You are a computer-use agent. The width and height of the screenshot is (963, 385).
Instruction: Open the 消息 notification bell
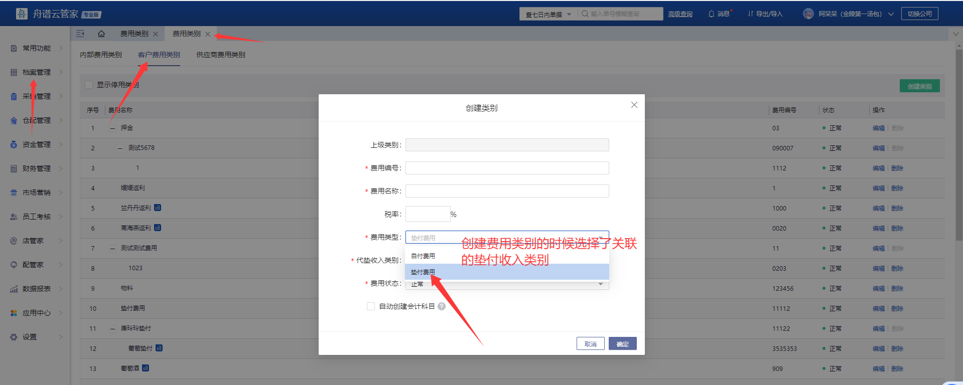point(711,14)
